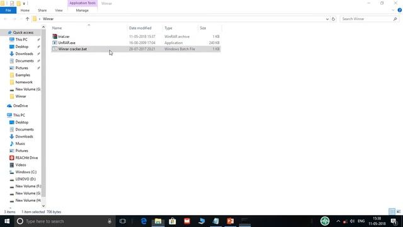Open Videos under This PC
This screenshot has width=403, height=227.
(x=21, y=165)
